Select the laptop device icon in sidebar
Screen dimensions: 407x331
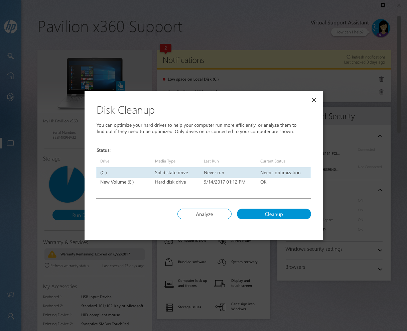click(x=11, y=143)
